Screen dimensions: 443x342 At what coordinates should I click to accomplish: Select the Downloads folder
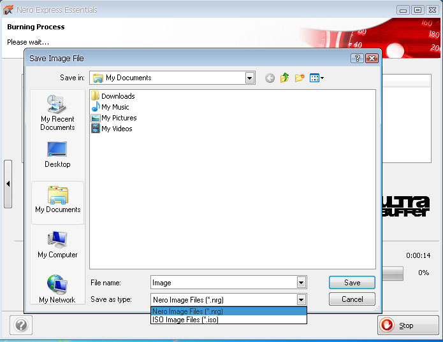pyautogui.click(x=113, y=96)
